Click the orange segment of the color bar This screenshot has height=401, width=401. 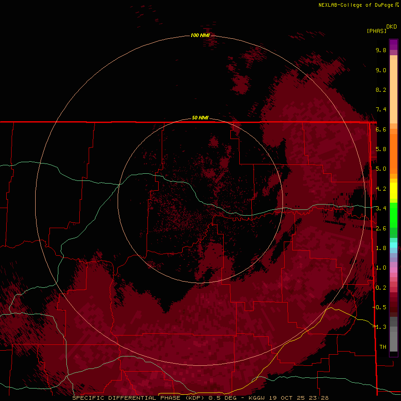(393, 153)
